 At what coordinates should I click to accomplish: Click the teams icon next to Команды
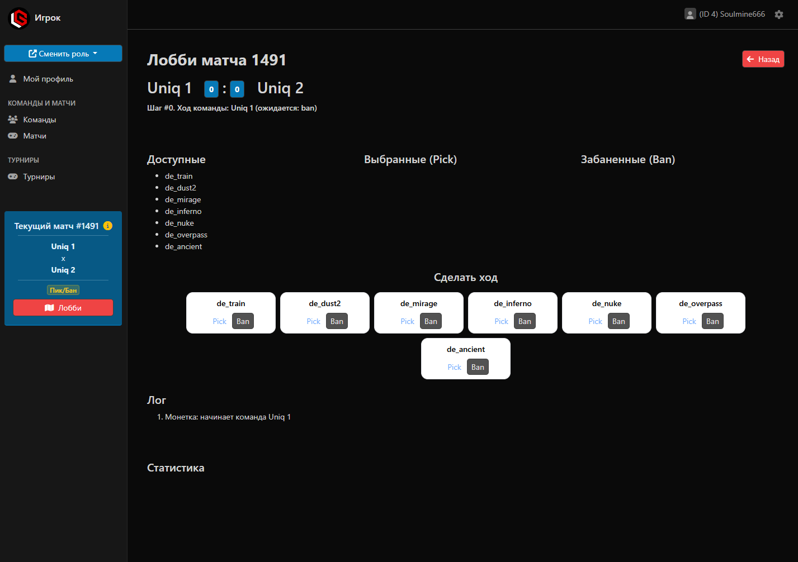[x=13, y=120]
